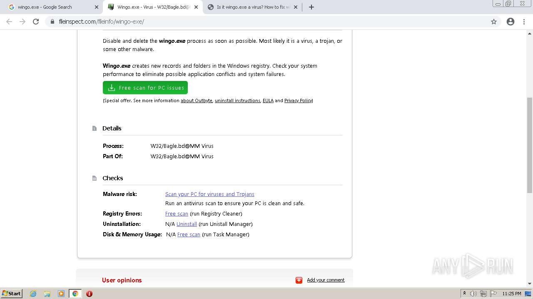Select the Chrome taskbar icon
Screen dimensions: 533x299
pos(75,294)
